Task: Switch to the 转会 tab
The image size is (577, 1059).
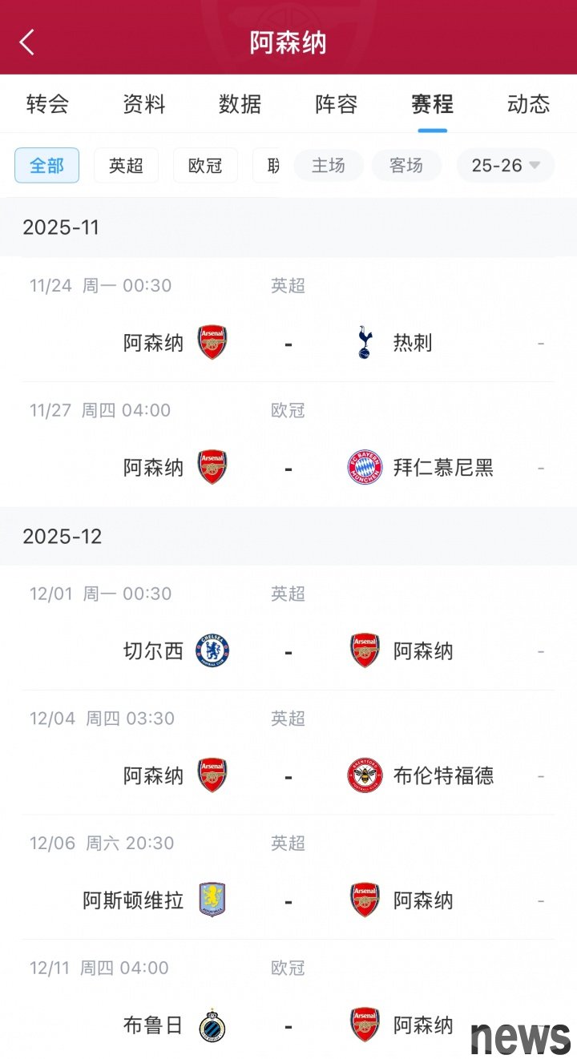Action: coord(47,104)
